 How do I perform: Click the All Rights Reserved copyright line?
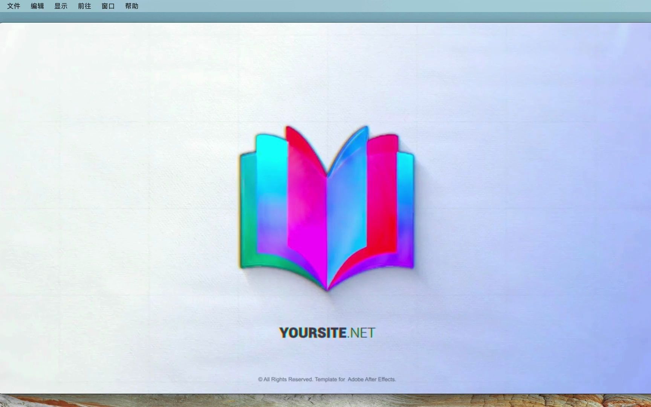tap(327, 379)
